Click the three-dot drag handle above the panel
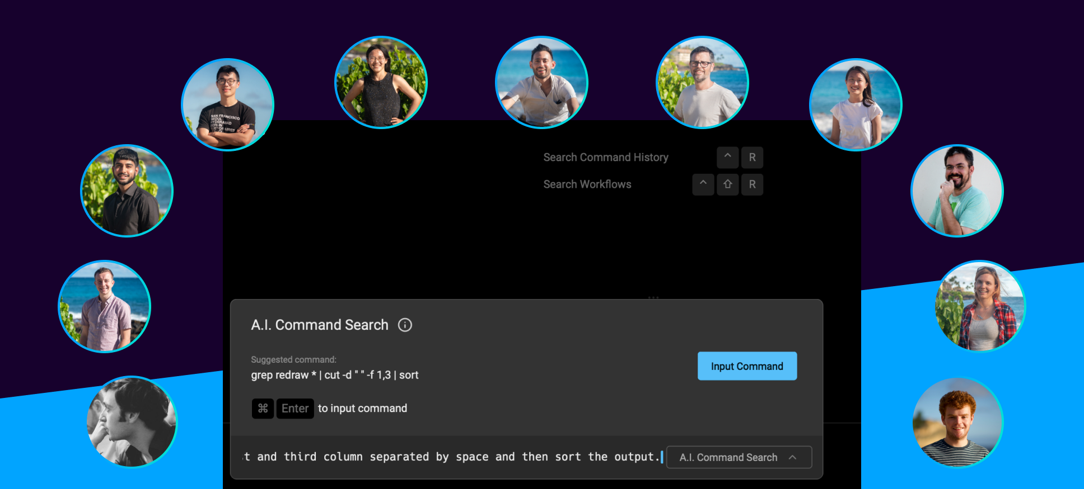 (x=653, y=297)
